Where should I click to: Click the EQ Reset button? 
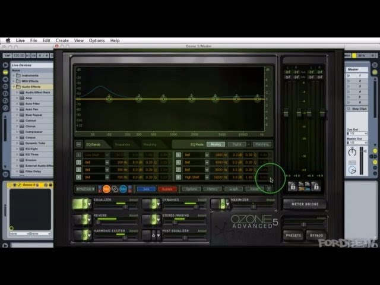pos(254,189)
